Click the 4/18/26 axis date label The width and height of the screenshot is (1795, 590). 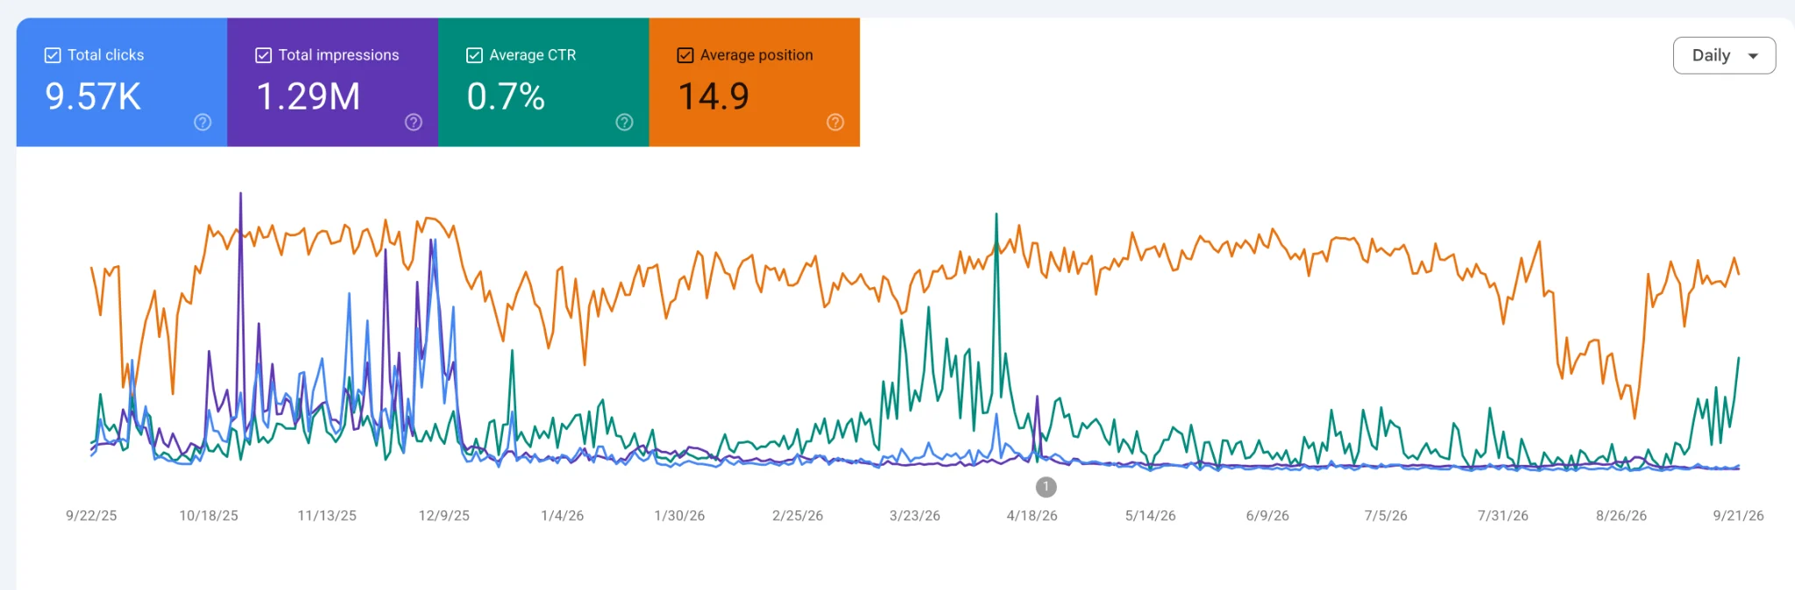point(1032,516)
